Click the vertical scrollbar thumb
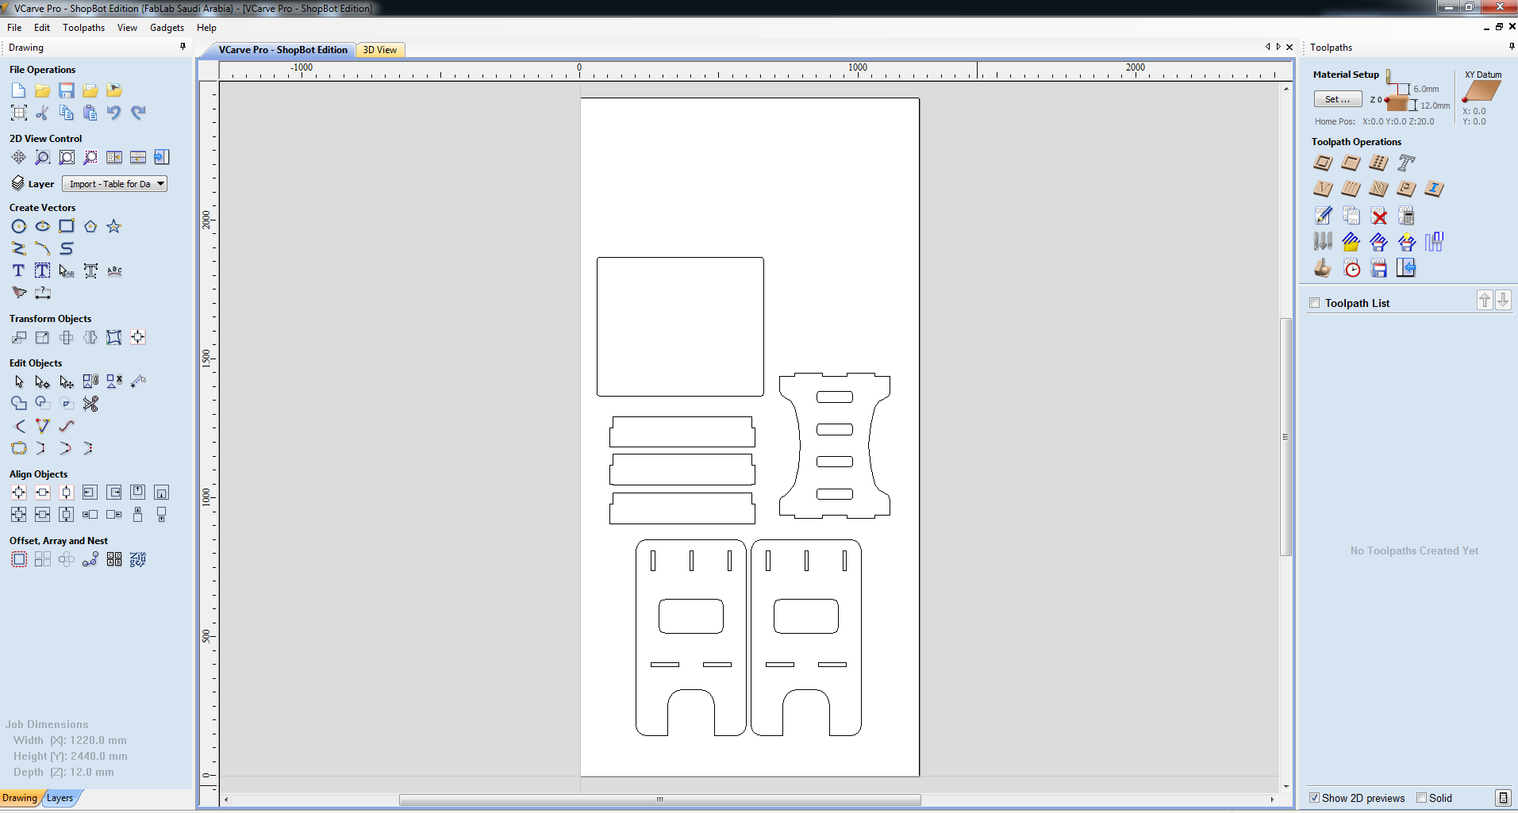1518x813 pixels. [1285, 437]
